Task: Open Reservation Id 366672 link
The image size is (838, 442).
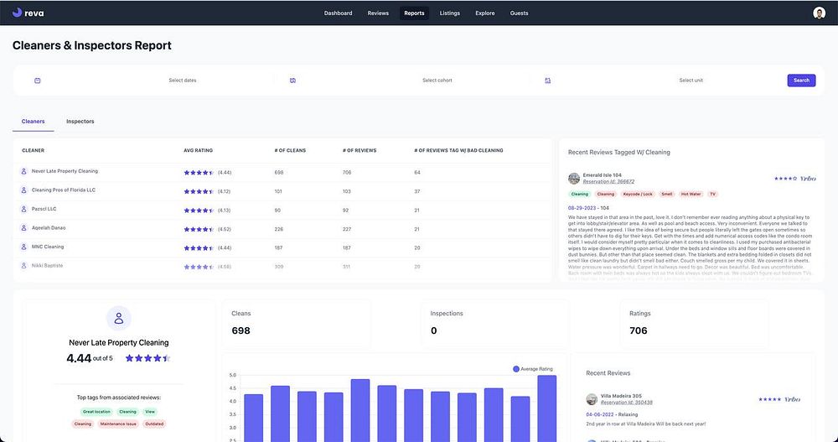Action: pos(608,181)
